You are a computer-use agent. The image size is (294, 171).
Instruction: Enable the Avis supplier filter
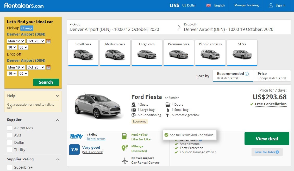[x=10, y=135]
